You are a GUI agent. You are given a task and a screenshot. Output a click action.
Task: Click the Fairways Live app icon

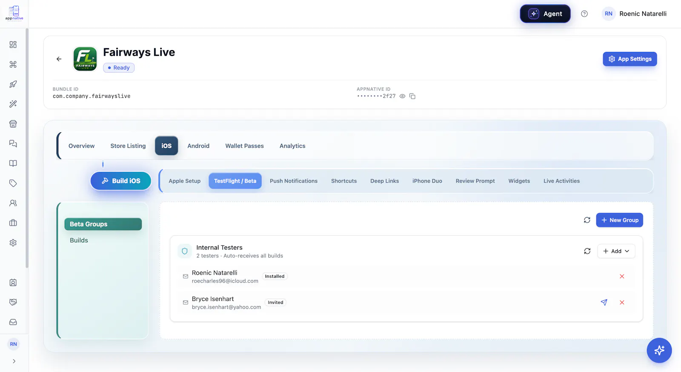(85, 59)
